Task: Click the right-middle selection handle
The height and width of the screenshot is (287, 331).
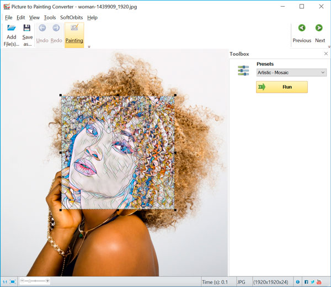Action: click(x=175, y=153)
